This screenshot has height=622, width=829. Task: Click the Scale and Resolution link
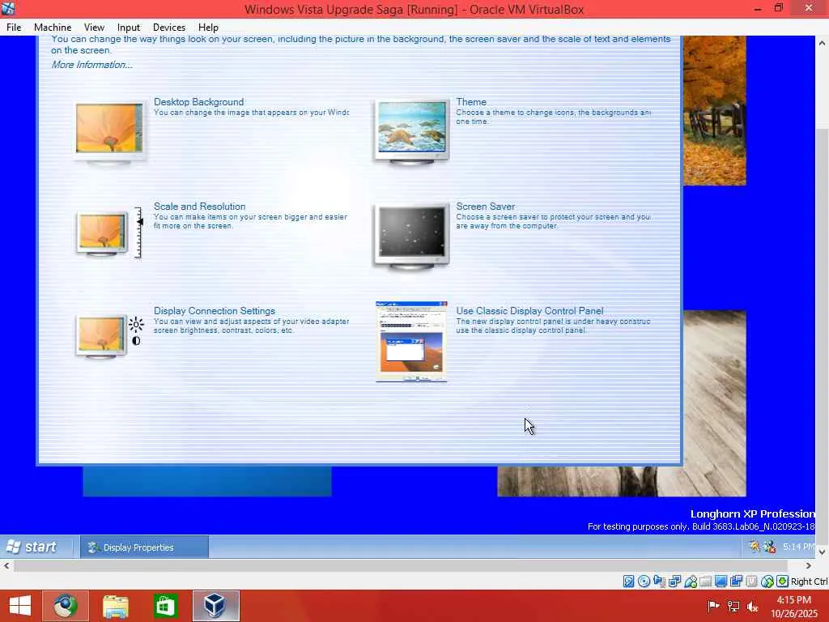click(x=199, y=207)
